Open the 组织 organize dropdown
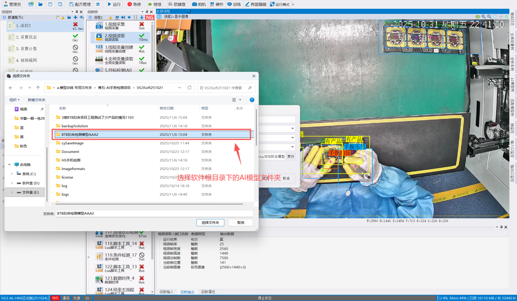The height and width of the screenshot is (301, 517). (x=14, y=100)
